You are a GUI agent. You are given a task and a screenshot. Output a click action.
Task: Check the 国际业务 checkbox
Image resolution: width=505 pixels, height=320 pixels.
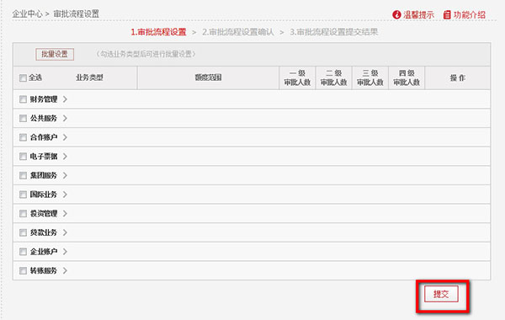pos(23,195)
